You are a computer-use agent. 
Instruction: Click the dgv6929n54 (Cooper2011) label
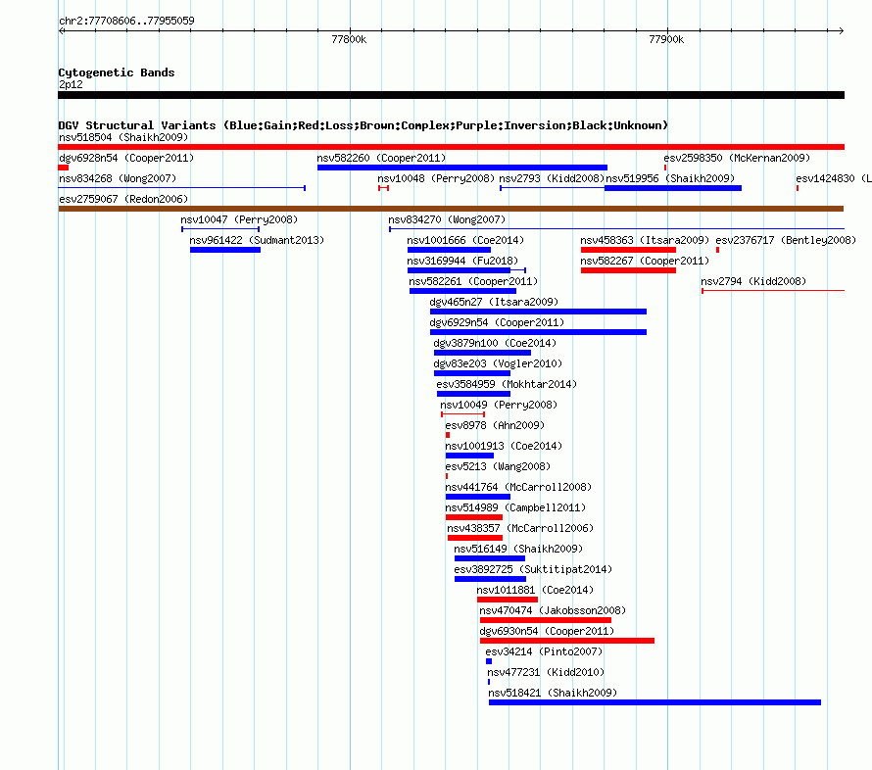tap(497, 322)
